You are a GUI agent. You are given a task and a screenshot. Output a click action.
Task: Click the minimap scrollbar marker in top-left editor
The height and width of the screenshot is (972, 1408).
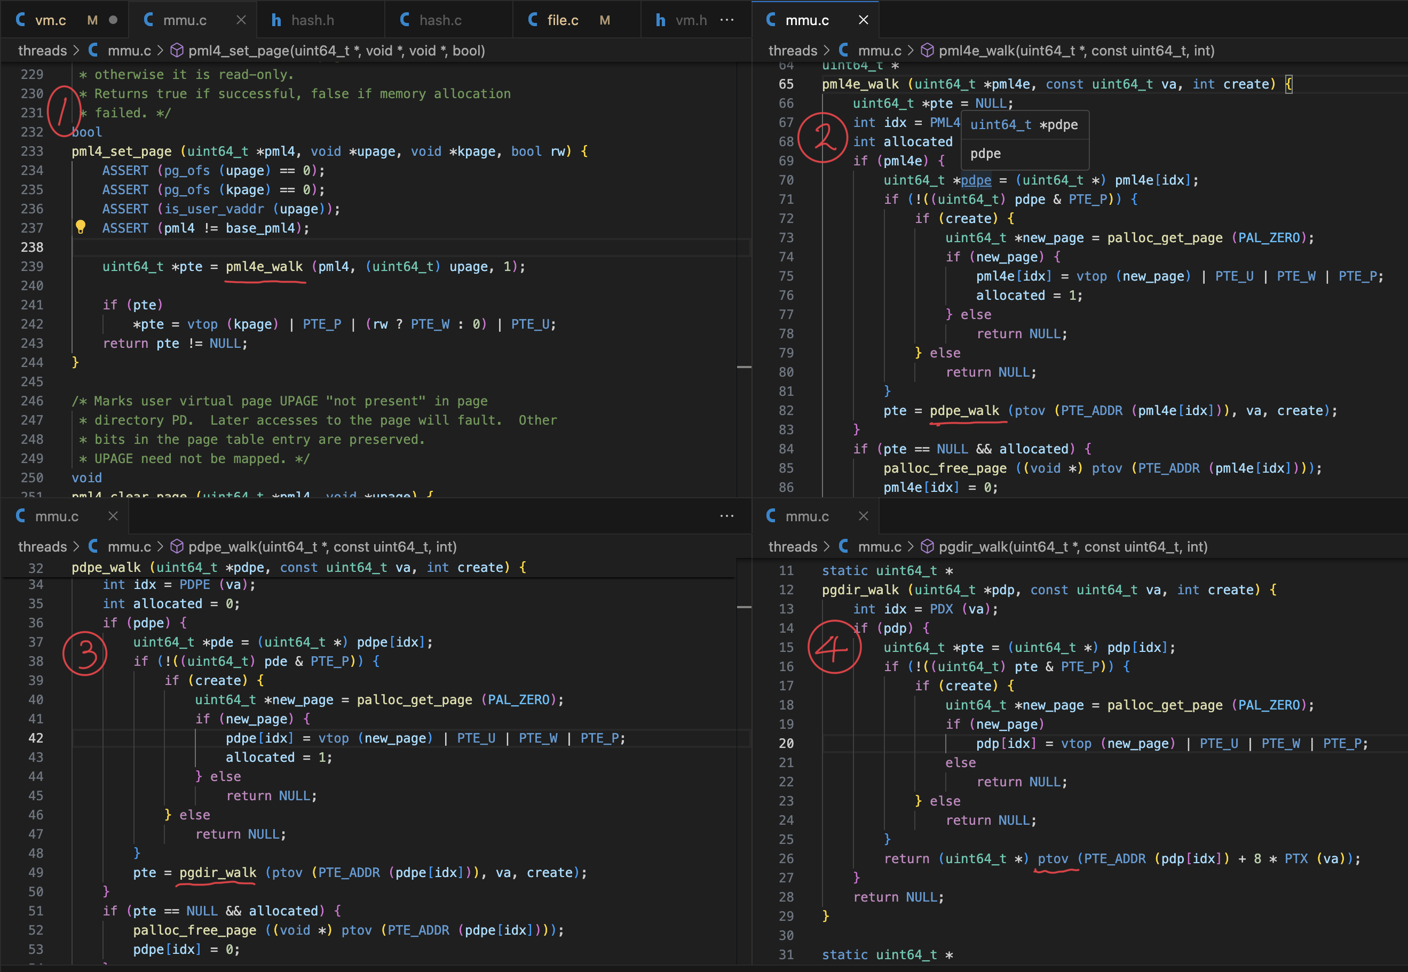(x=744, y=367)
